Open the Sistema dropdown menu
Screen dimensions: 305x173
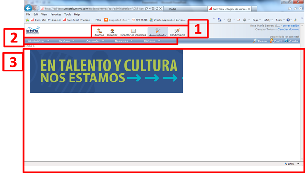coord(152,41)
